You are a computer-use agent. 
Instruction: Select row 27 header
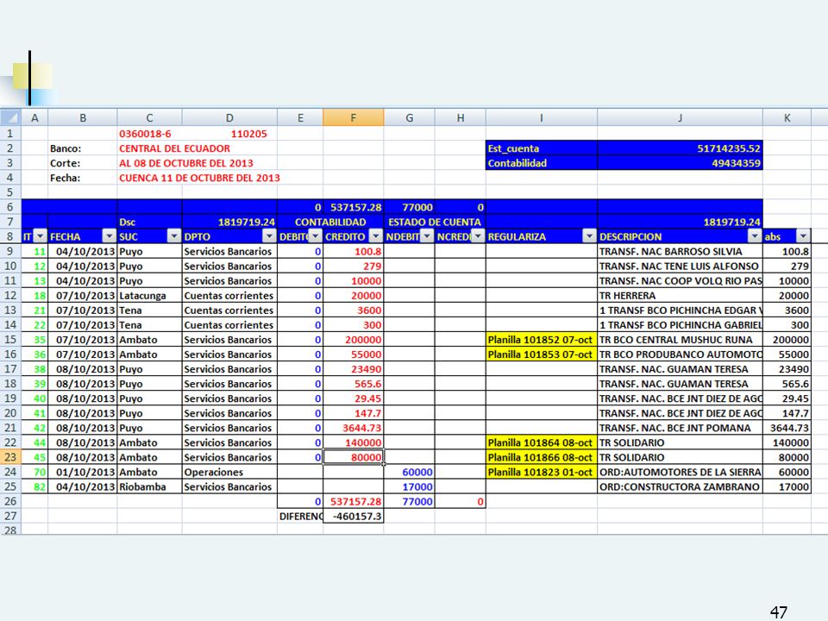10,516
